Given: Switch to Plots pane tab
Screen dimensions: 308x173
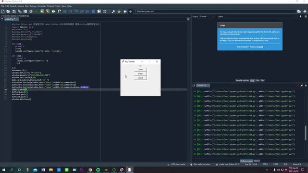Looking at the screenshot, I should click(x=257, y=81).
